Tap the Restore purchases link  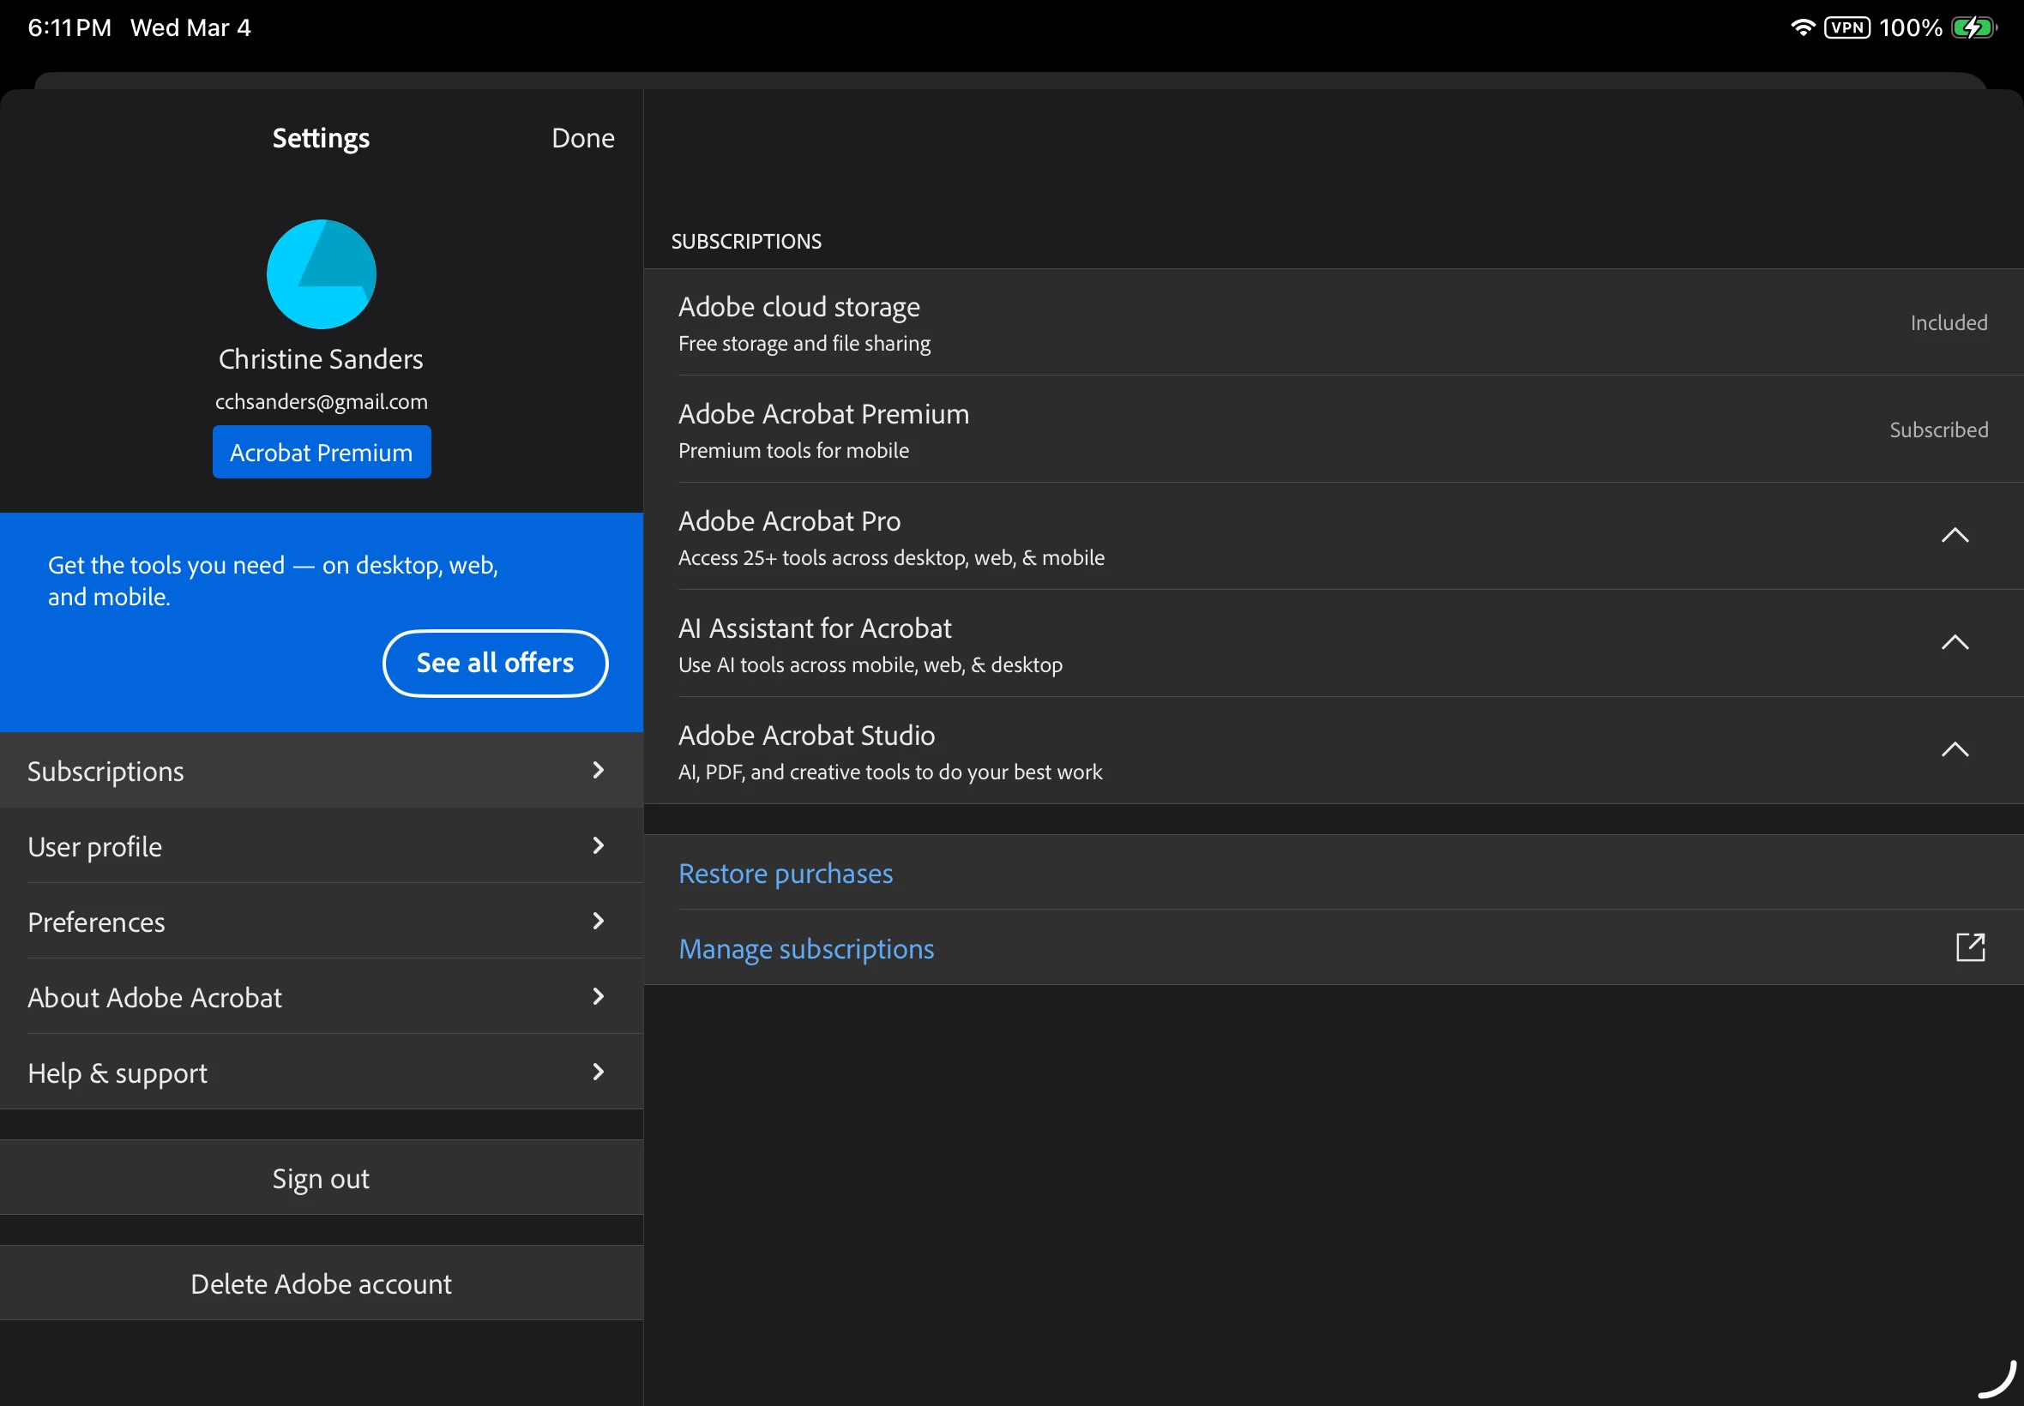[x=785, y=873]
